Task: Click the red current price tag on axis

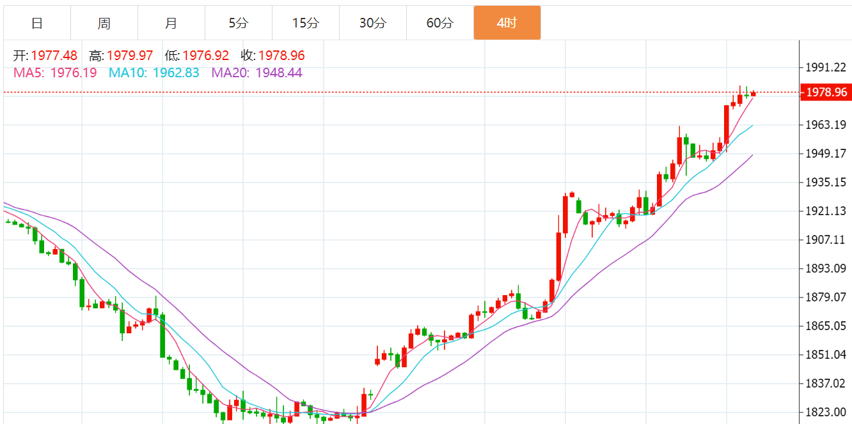Action: [x=826, y=93]
